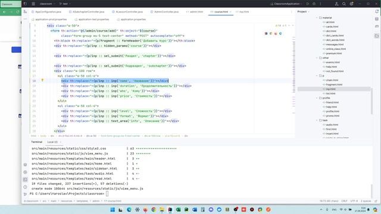Click the templates breadcrumb in the status bar
The height and width of the screenshot is (214, 381).
pos(82,201)
